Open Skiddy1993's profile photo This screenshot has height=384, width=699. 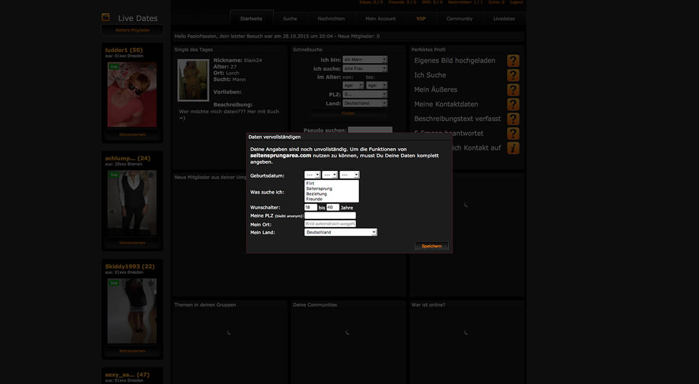pos(132,311)
